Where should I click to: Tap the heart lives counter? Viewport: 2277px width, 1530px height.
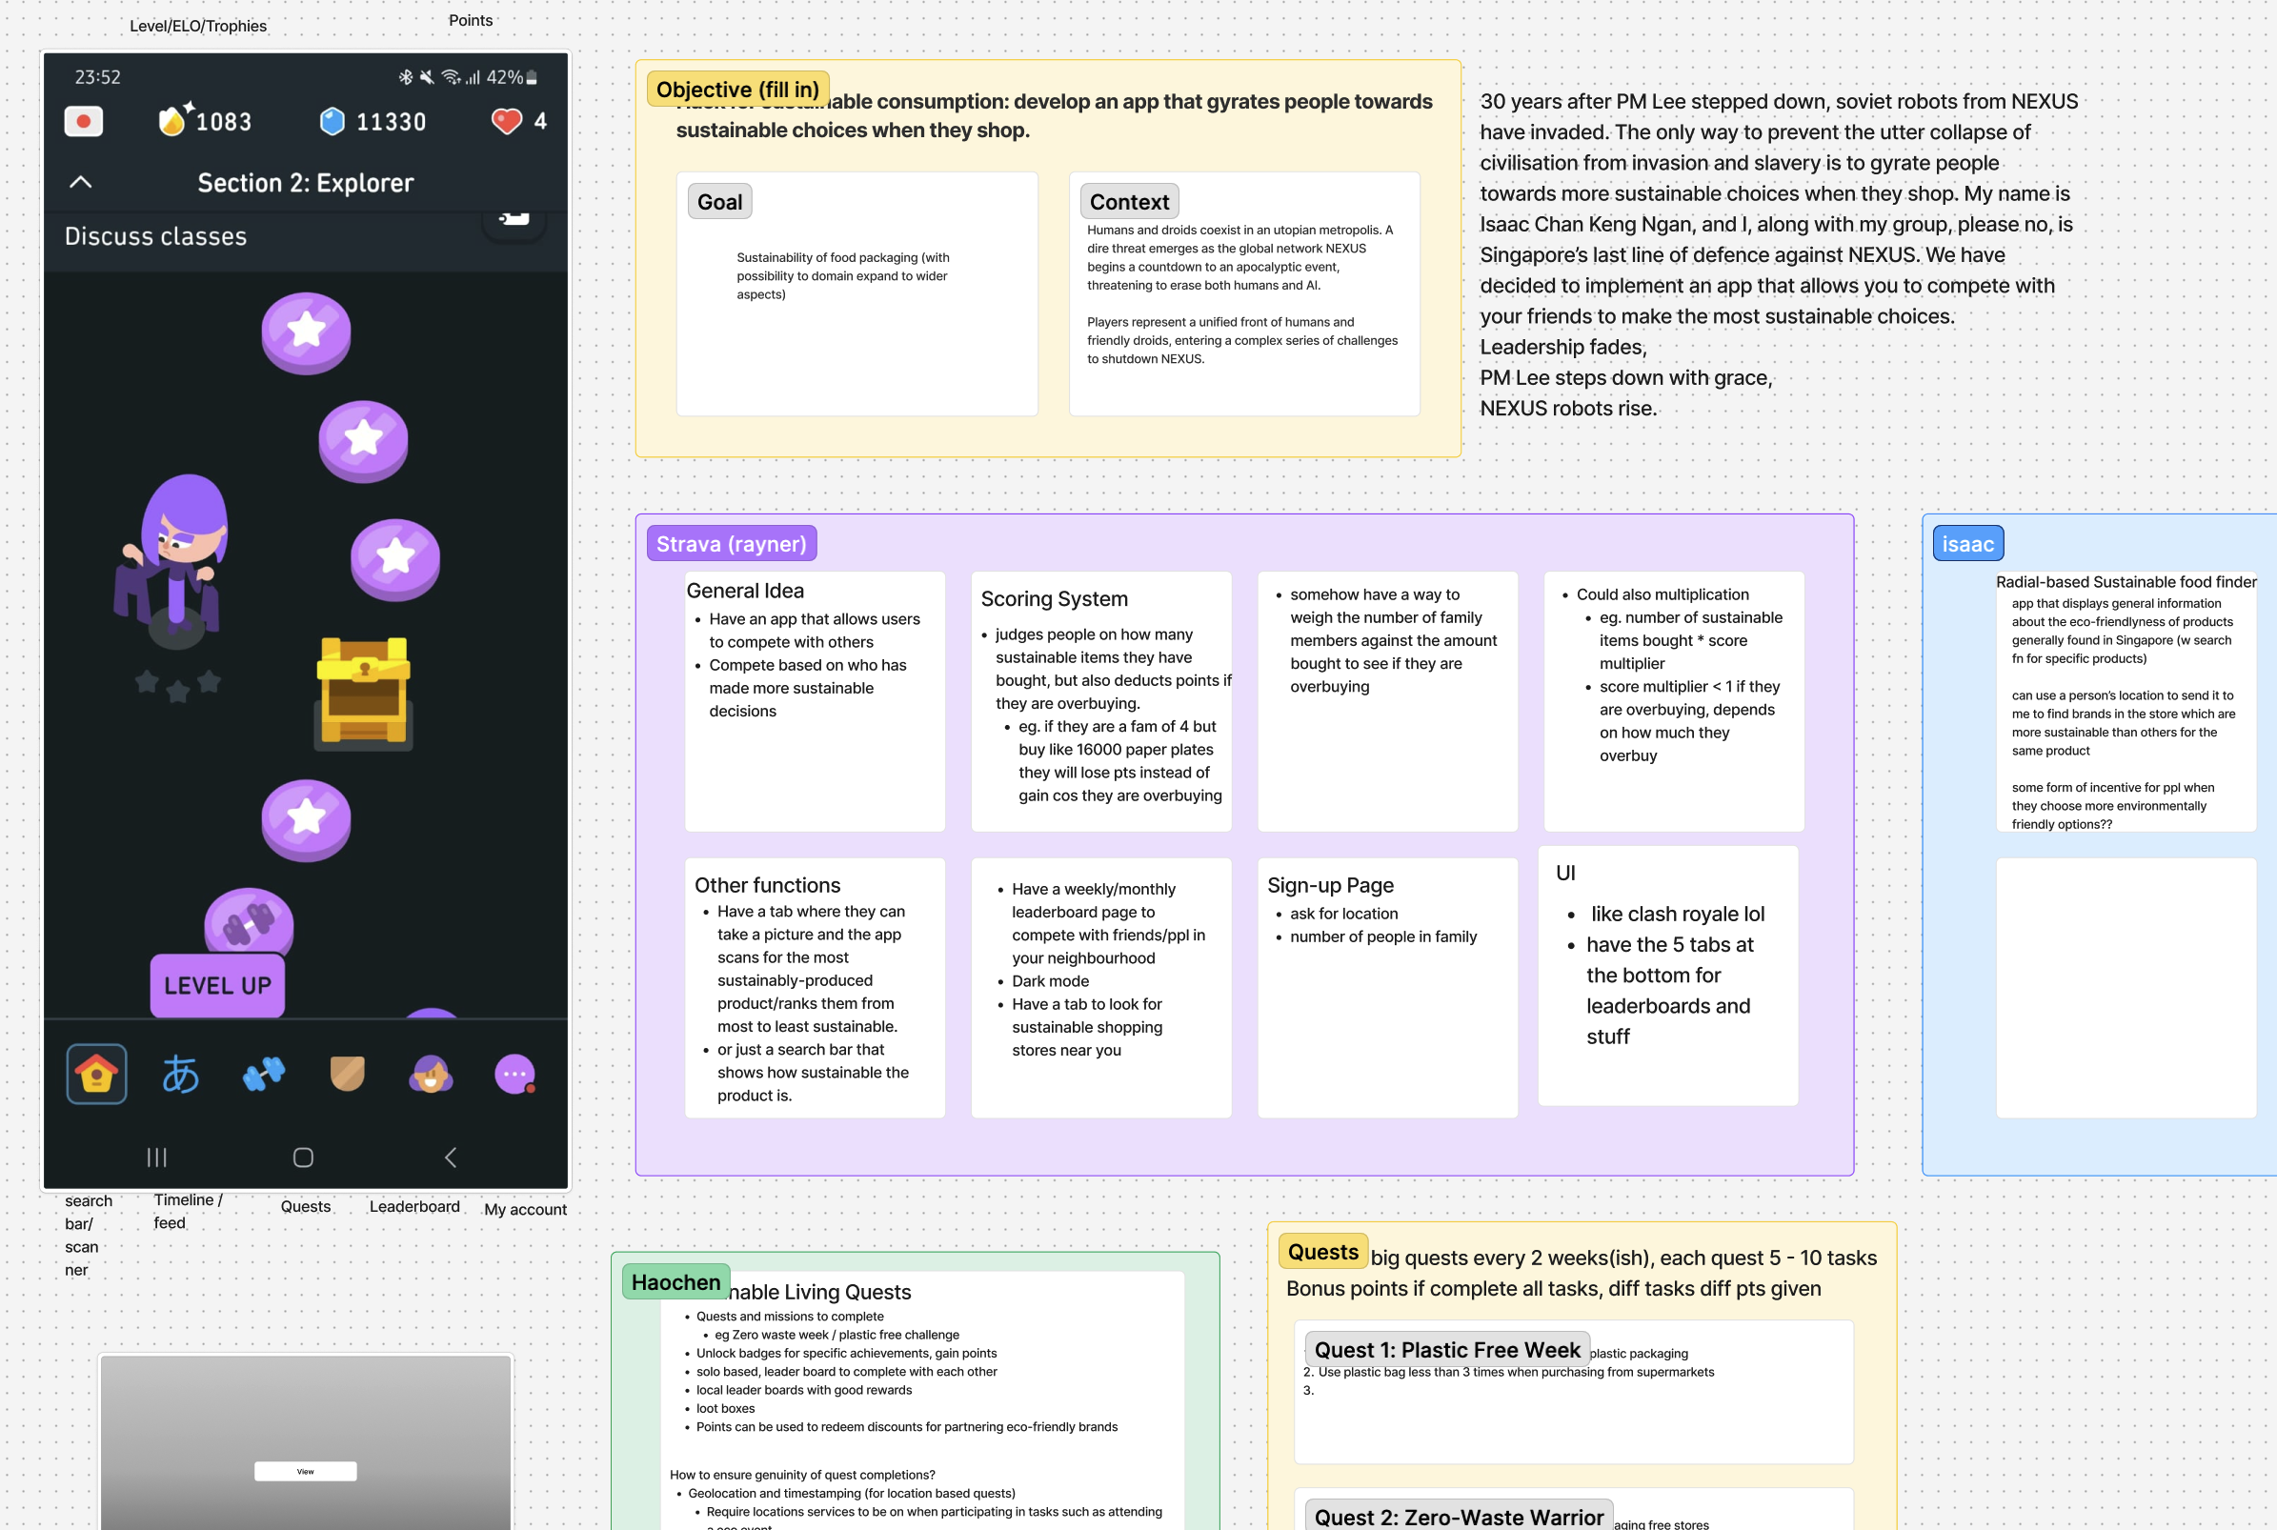coord(519,121)
